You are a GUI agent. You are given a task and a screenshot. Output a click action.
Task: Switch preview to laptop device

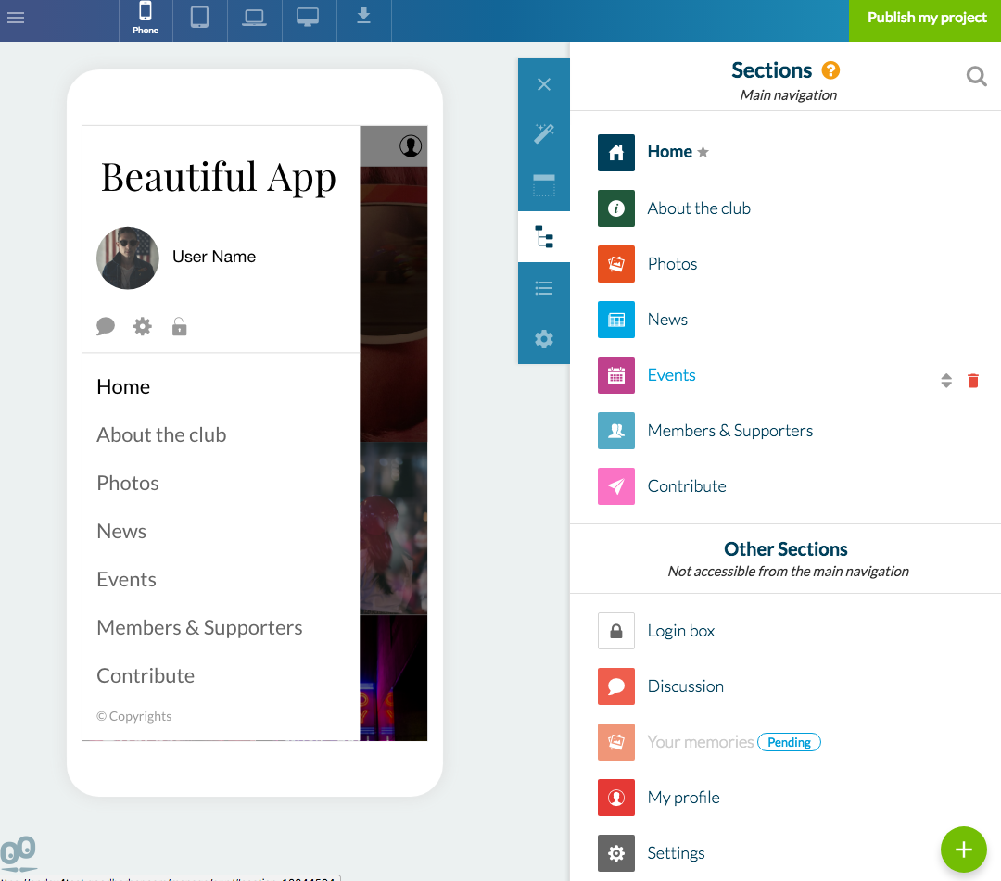pos(254,18)
